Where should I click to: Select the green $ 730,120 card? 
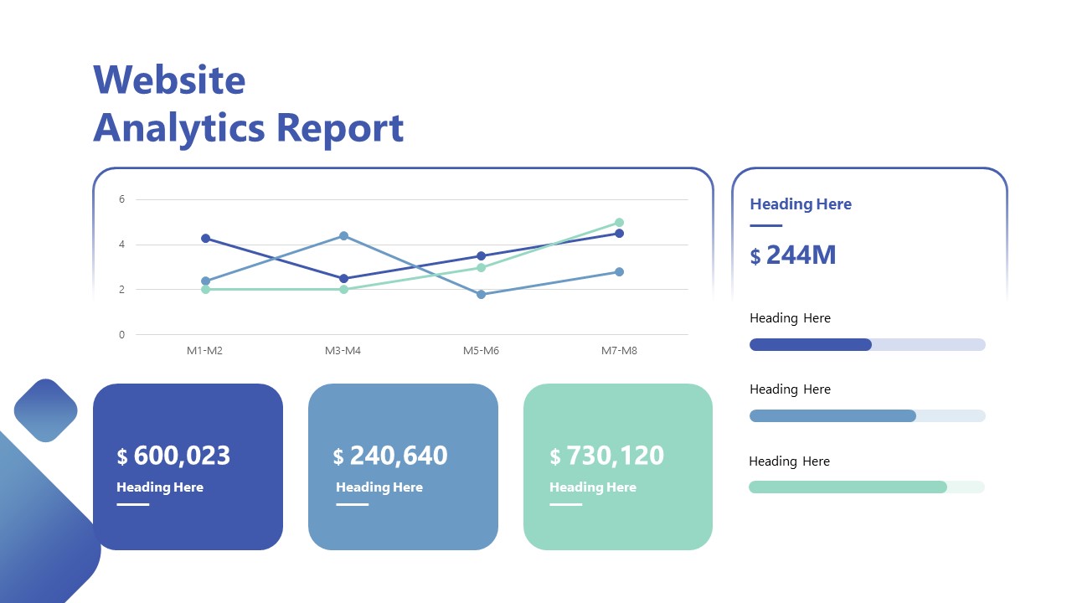click(618, 467)
